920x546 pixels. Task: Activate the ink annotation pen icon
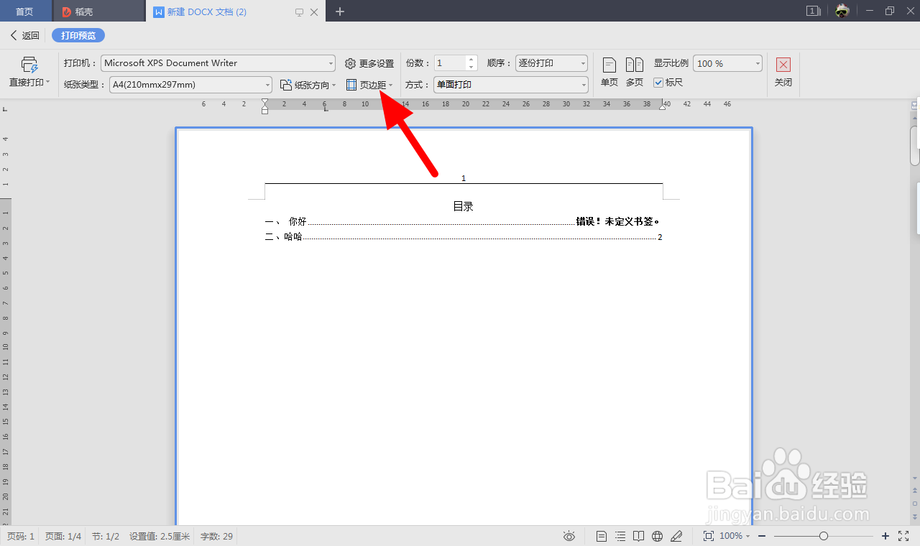click(676, 536)
